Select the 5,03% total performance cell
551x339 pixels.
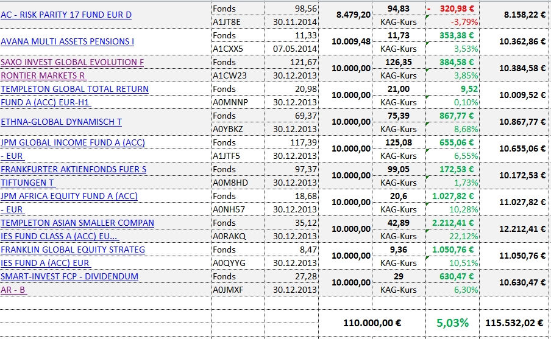(x=452, y=321)
